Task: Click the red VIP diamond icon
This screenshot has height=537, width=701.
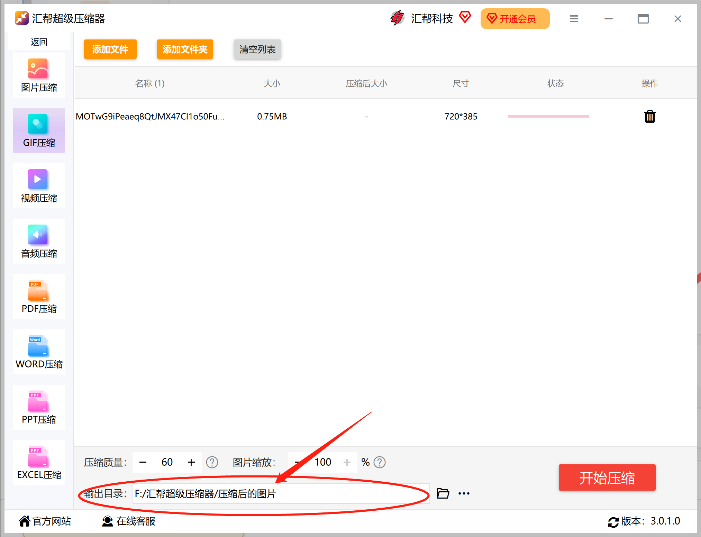Action: click(x=465, y=17)
